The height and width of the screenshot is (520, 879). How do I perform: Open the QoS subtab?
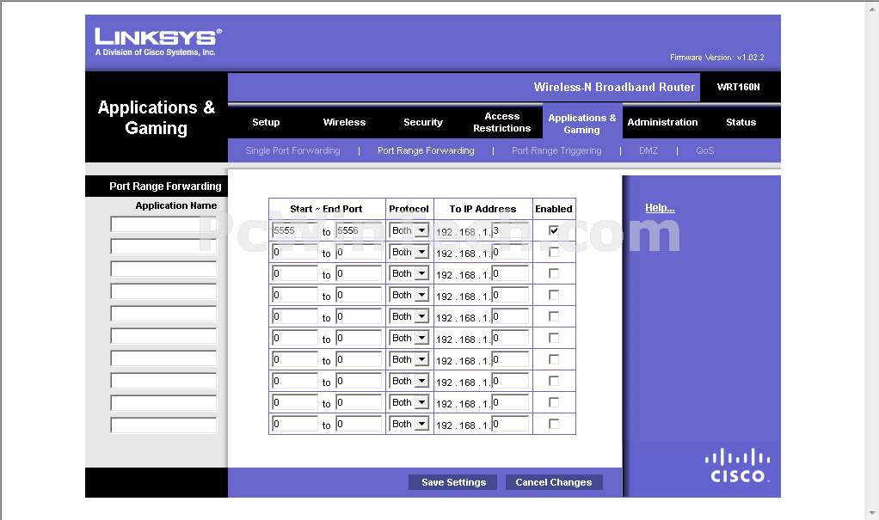pos(704,150)
